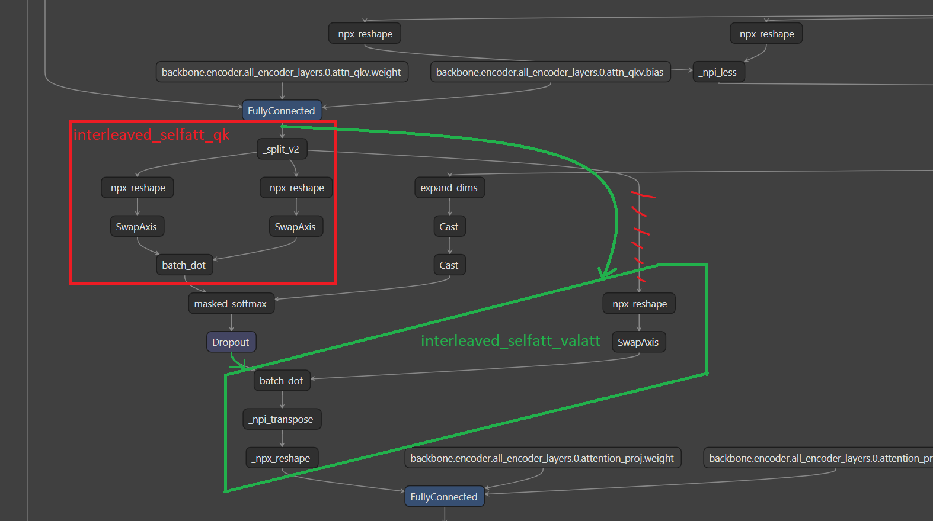Select _npx_reshape node directly under _split_v2
Image resolution: width=933 pixels, height=521 pixels.
296,188
